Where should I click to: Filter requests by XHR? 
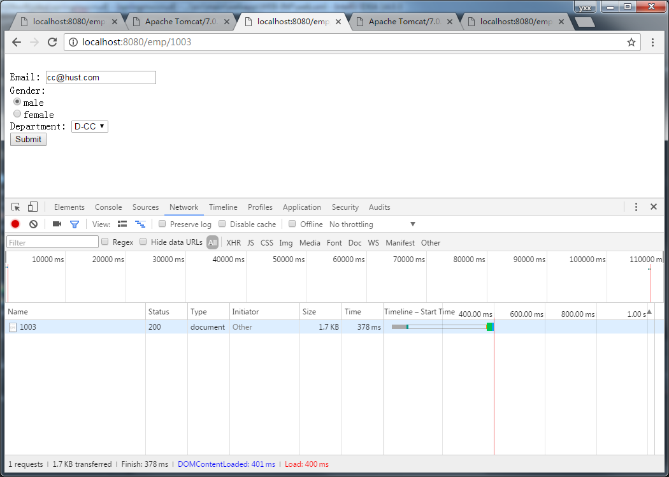(233, 242)
